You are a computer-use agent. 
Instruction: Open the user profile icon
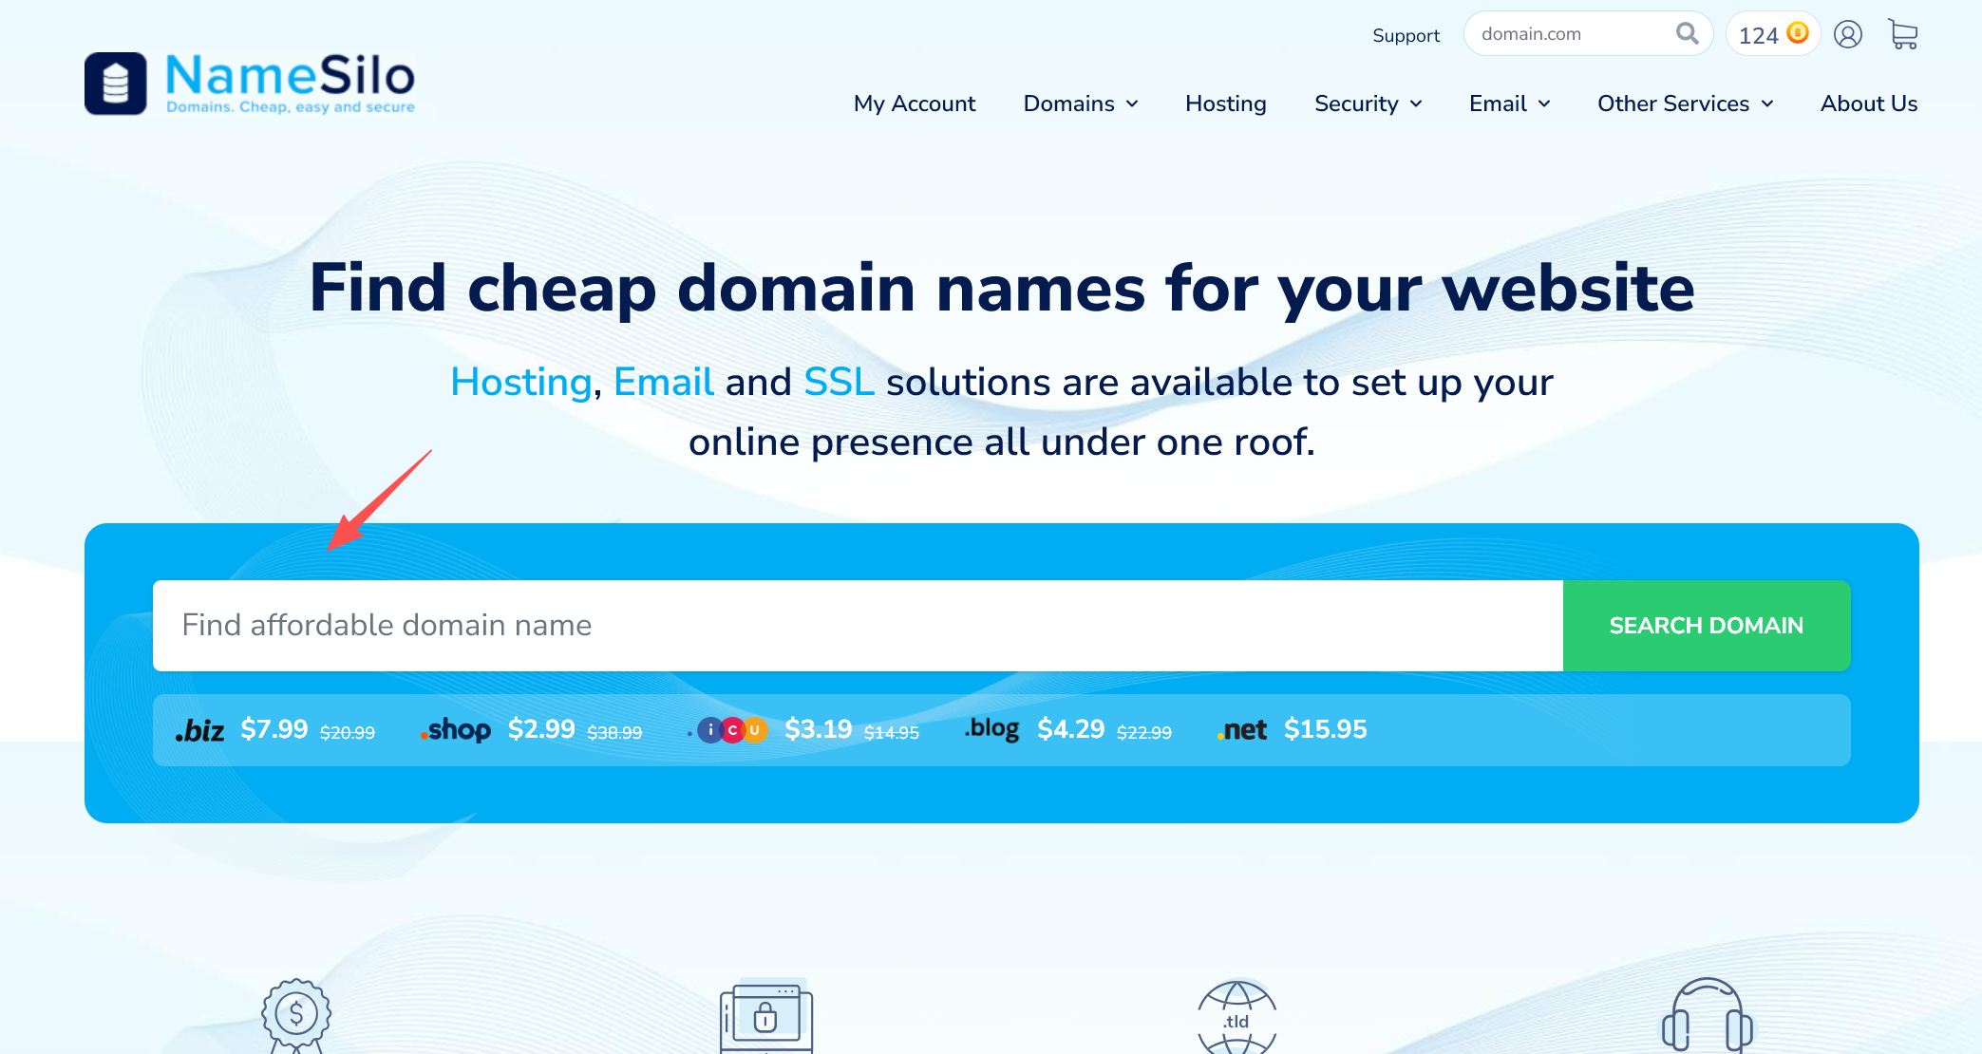coord(1847,35)
